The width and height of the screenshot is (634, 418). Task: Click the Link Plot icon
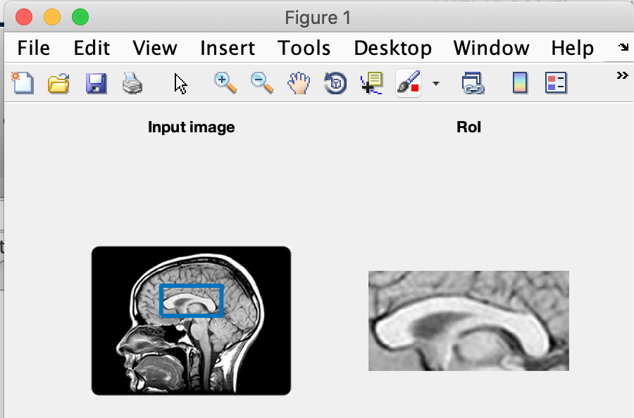pyautogui.click(x=473, y=83)
